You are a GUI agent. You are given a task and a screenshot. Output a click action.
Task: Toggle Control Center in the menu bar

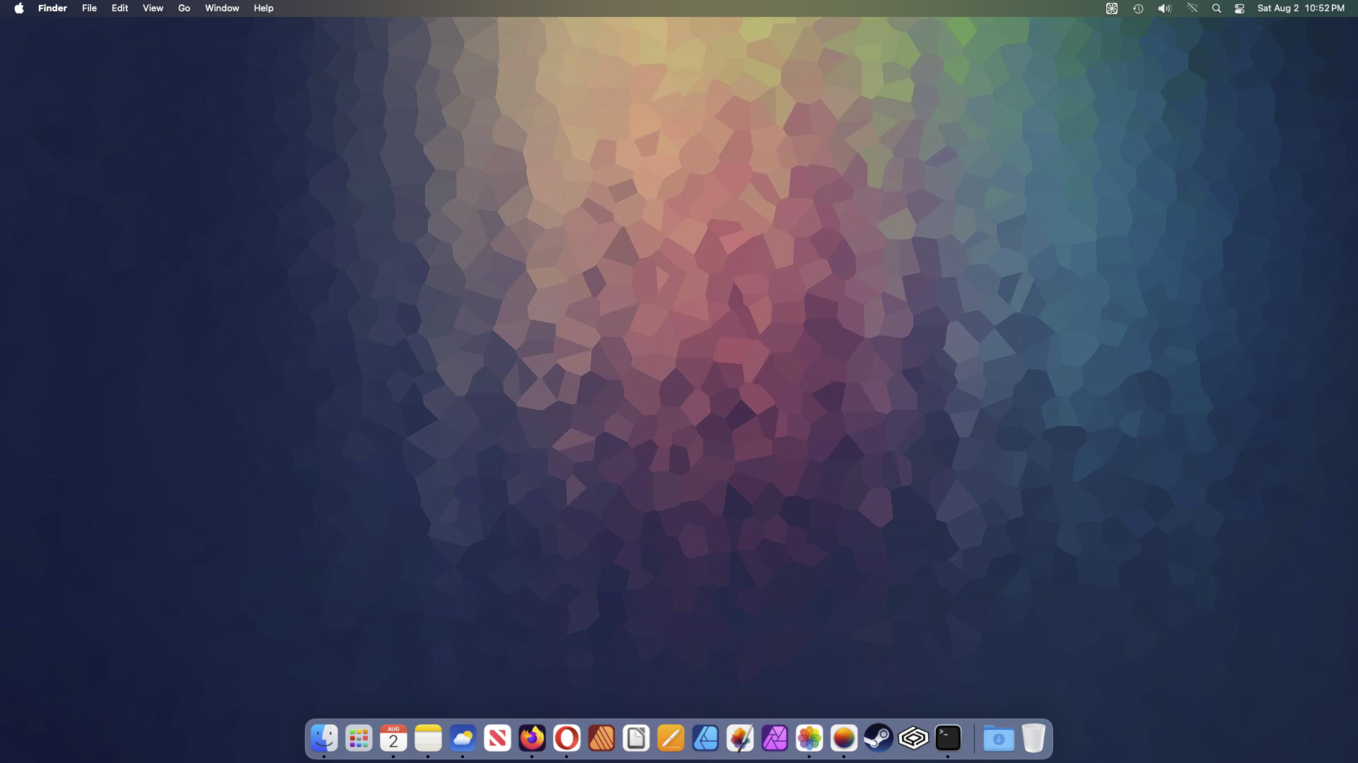pyautogui.click(x=1239, y=8)
